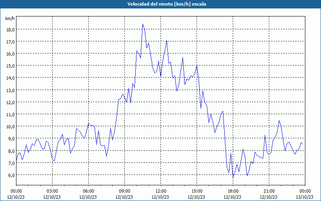Click the 13,0 y-axis label
321x201 pixels.
[x=10, y=90]
